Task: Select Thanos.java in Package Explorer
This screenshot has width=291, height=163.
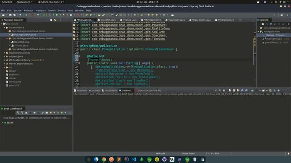Action: click(x=21, y=45)
